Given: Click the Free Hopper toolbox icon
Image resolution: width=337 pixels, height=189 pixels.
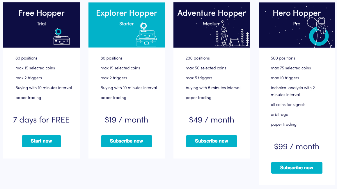Looking at the screenshot, I should tap(61, 37).
